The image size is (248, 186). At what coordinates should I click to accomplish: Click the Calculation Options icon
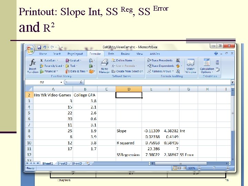click(x=207, y=66)
